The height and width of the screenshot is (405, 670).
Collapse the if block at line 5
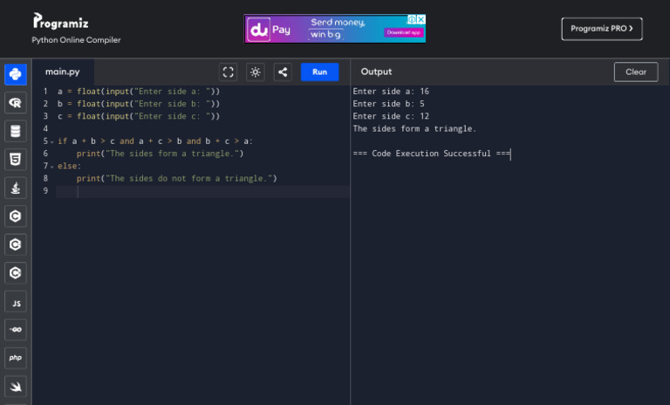coord(51,141)
